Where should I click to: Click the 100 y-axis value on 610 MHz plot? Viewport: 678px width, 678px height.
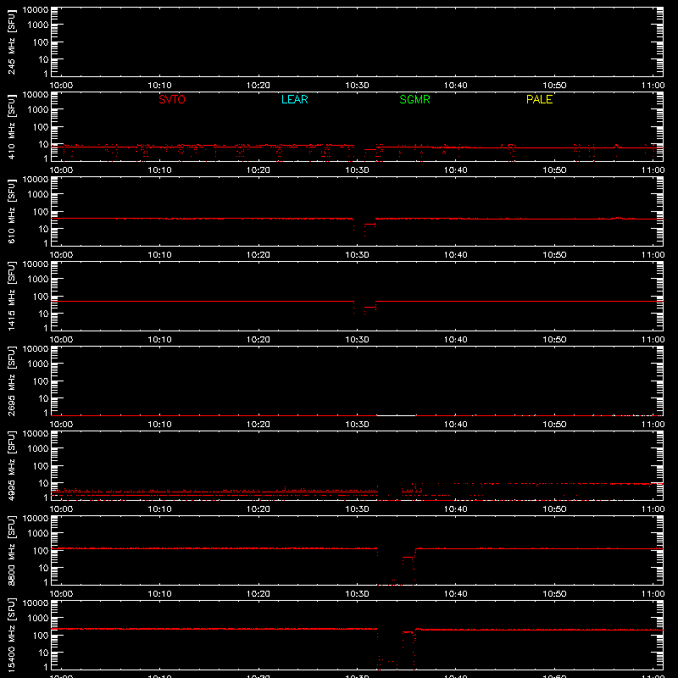point(41,212)
